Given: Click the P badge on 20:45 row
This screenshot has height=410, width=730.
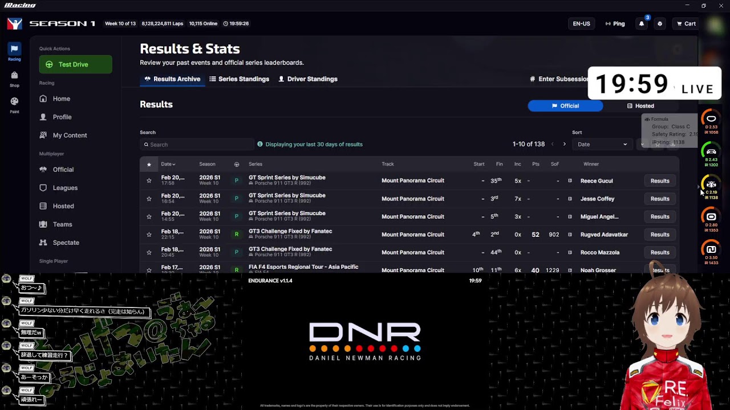Looking at the screenshot, I should coord(237,252).
